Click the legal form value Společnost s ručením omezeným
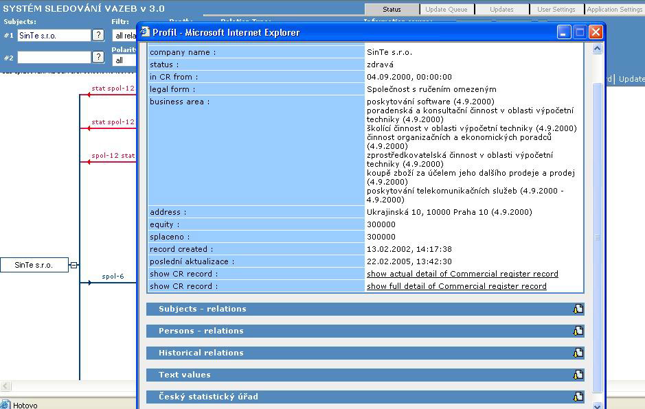Viewport: 645px width, 409px height. [x=431, y=89]
